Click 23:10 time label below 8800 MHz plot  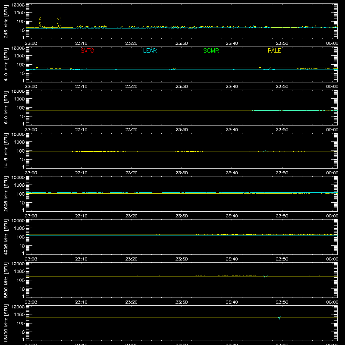(x=81, y=302)
